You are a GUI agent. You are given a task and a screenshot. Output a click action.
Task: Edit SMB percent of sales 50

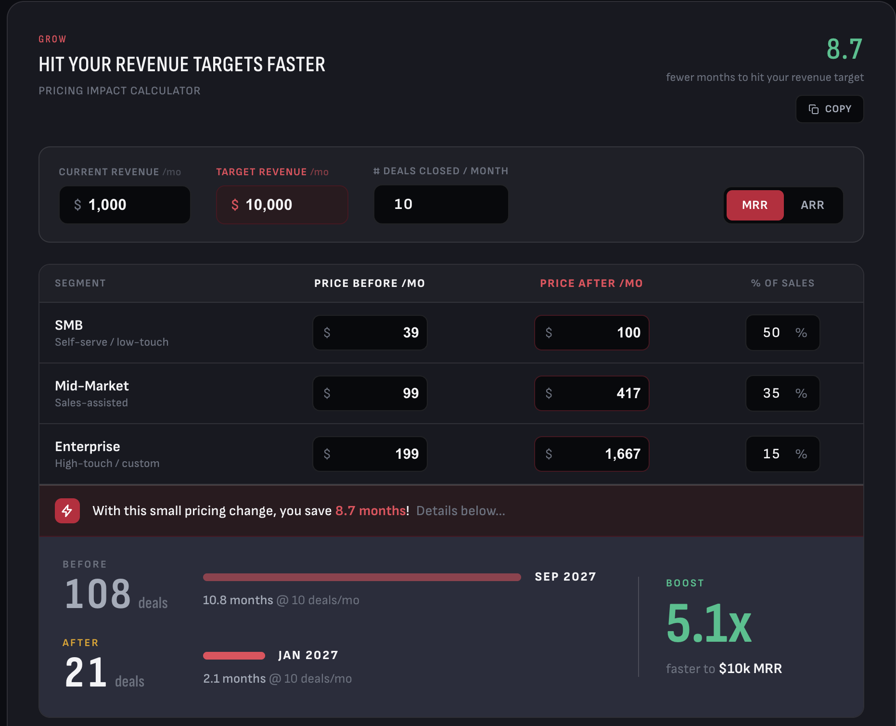point(783,333)
